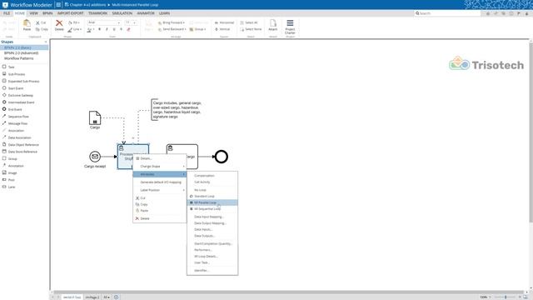533x300 pixels.
Task: Click the Paste ribbon icon
Action: pos(27,25)
